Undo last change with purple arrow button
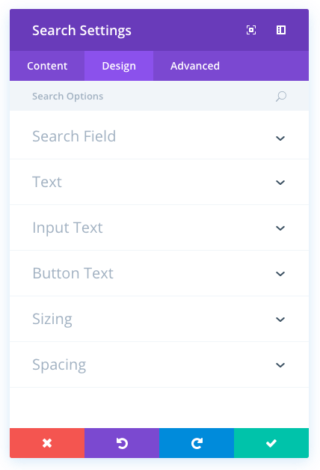Image resolution: width=320 pixels, height=470 pixels. pyautogui.click(x=122, y=443)
